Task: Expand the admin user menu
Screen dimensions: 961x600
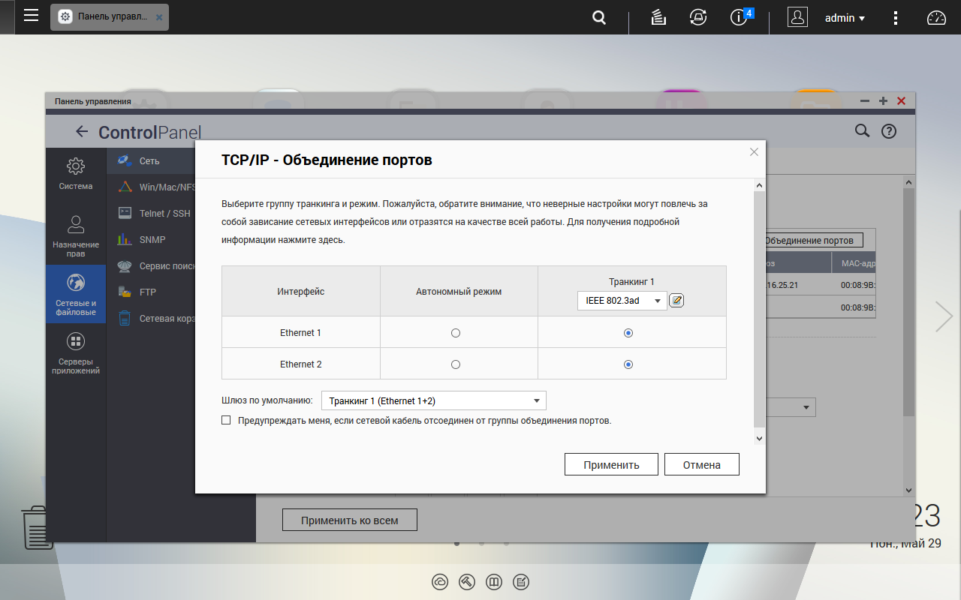Action: coord(845,17)
